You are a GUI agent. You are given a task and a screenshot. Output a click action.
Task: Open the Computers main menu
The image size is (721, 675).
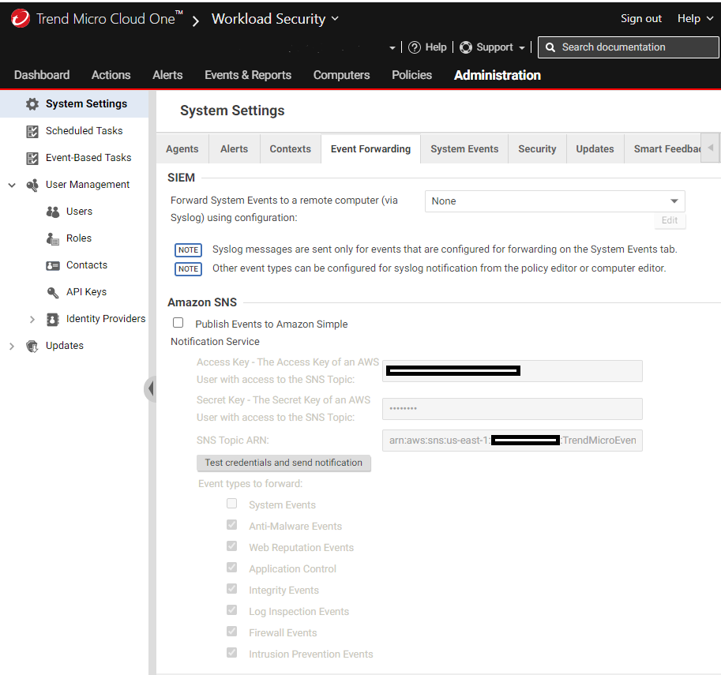(341, 75)
